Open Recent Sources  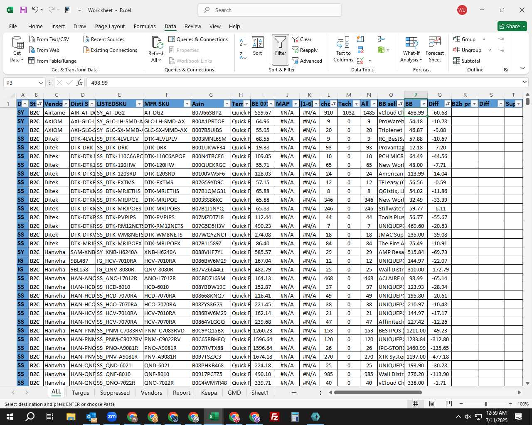pyautogui.click(x=104, y=39)
